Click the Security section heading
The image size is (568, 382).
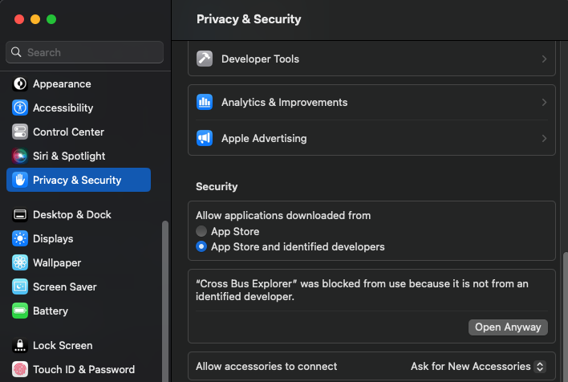click(217, 186)
